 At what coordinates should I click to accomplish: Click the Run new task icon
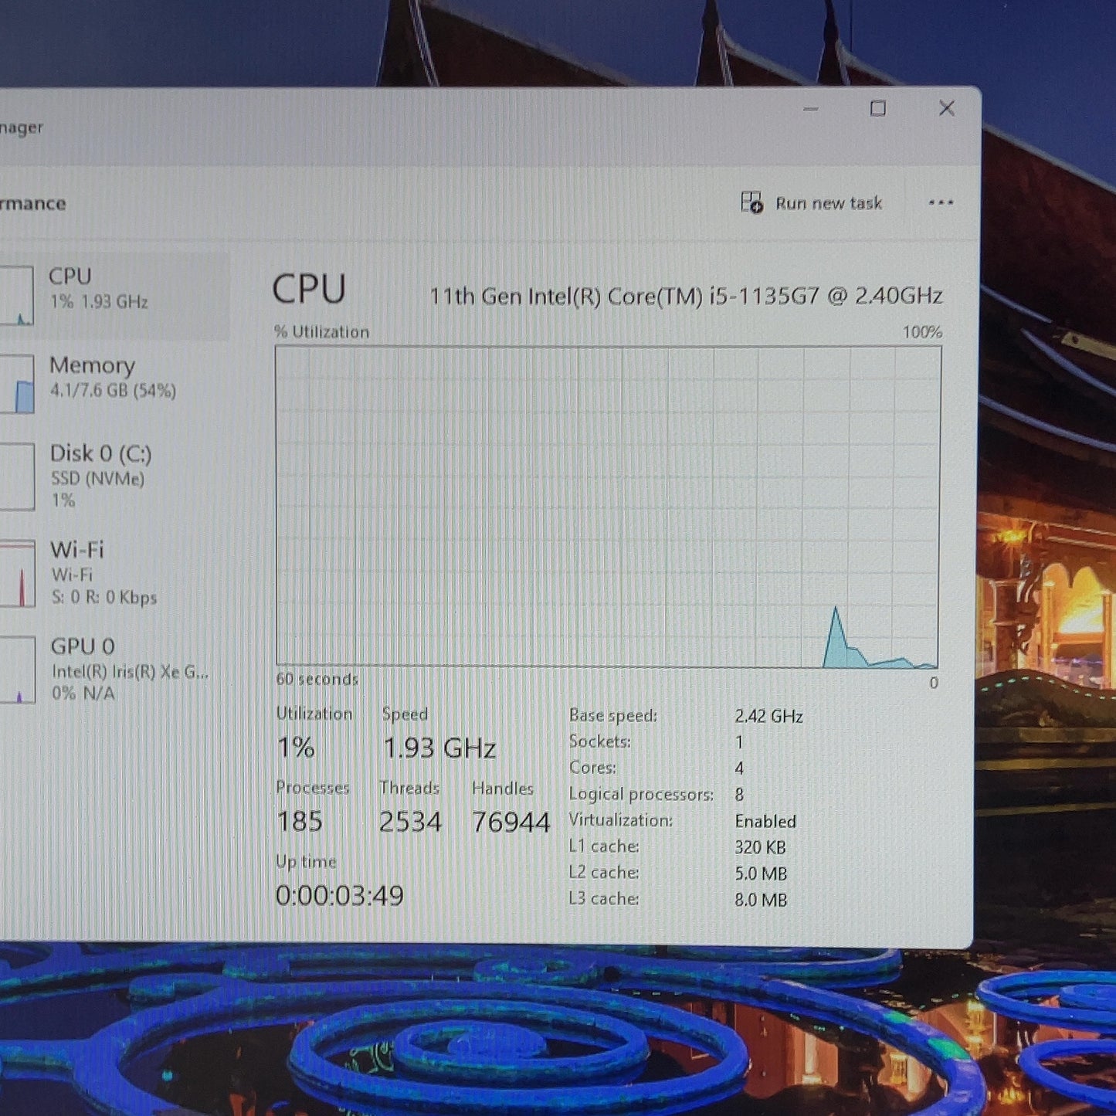click(751, 202)
